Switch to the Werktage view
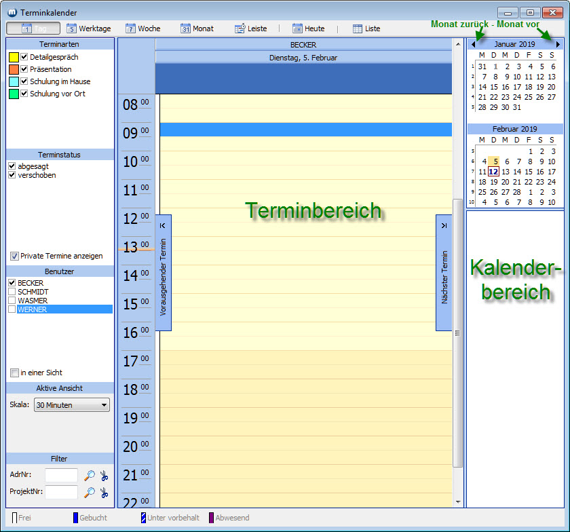Screen dimensions: 570x532 coord(88,28)
